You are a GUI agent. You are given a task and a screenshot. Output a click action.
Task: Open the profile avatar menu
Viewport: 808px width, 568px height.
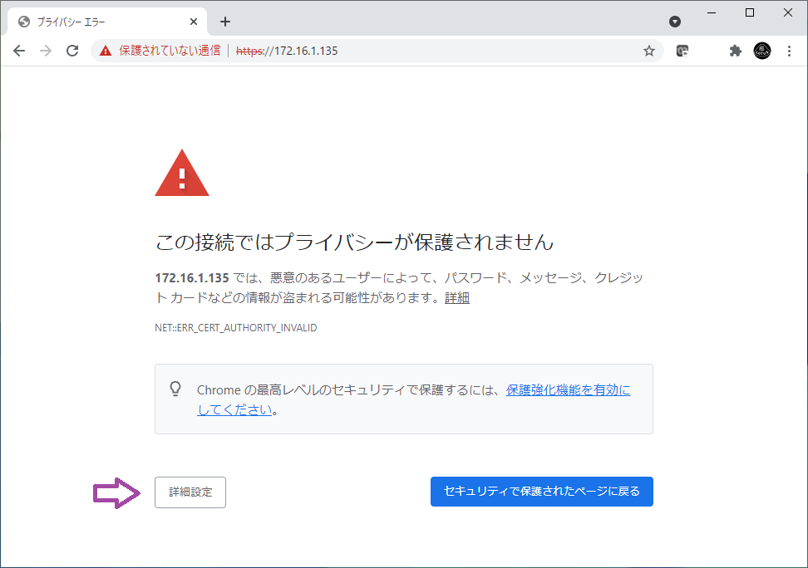coord(762,51)
